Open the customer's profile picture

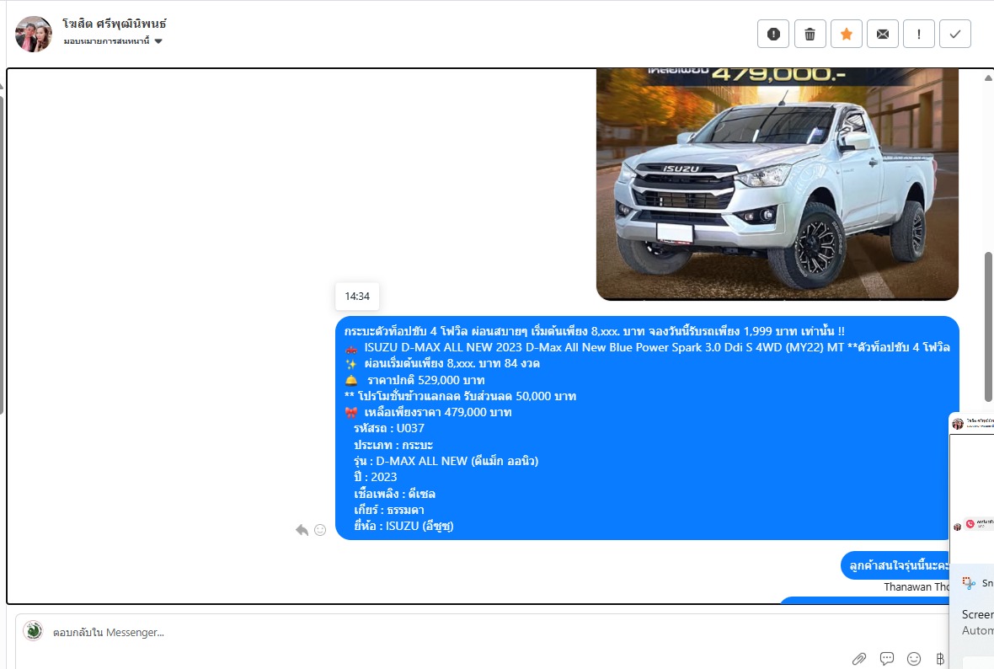click(34, 35)
